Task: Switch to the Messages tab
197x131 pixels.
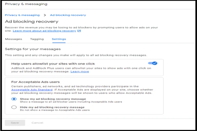Action: (x=13, y=39)
